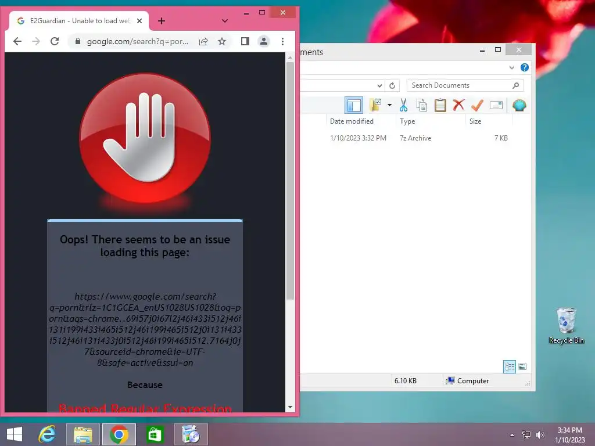Expand the Explorer ribbon chevron
This screenshot has height=446, width=595.
(511, 67)
